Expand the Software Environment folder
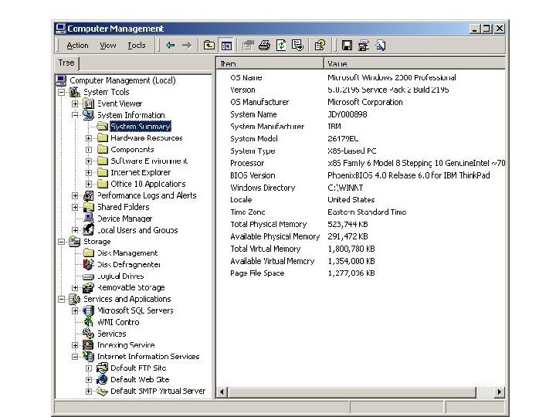 [89, 161]
